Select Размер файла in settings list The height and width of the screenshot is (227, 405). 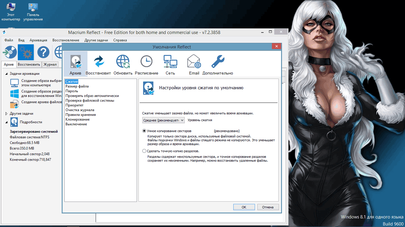click(77, 86)
